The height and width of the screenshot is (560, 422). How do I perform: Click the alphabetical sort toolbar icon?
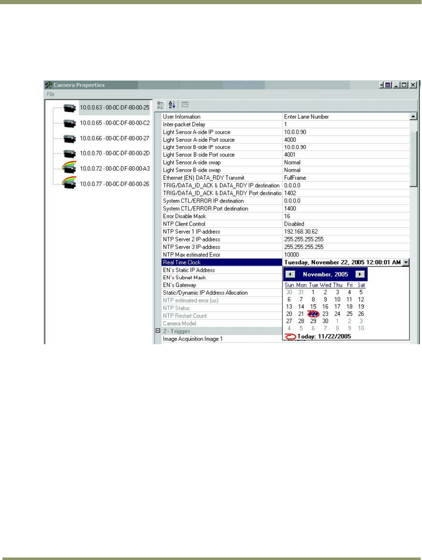[x=172, y=105]
